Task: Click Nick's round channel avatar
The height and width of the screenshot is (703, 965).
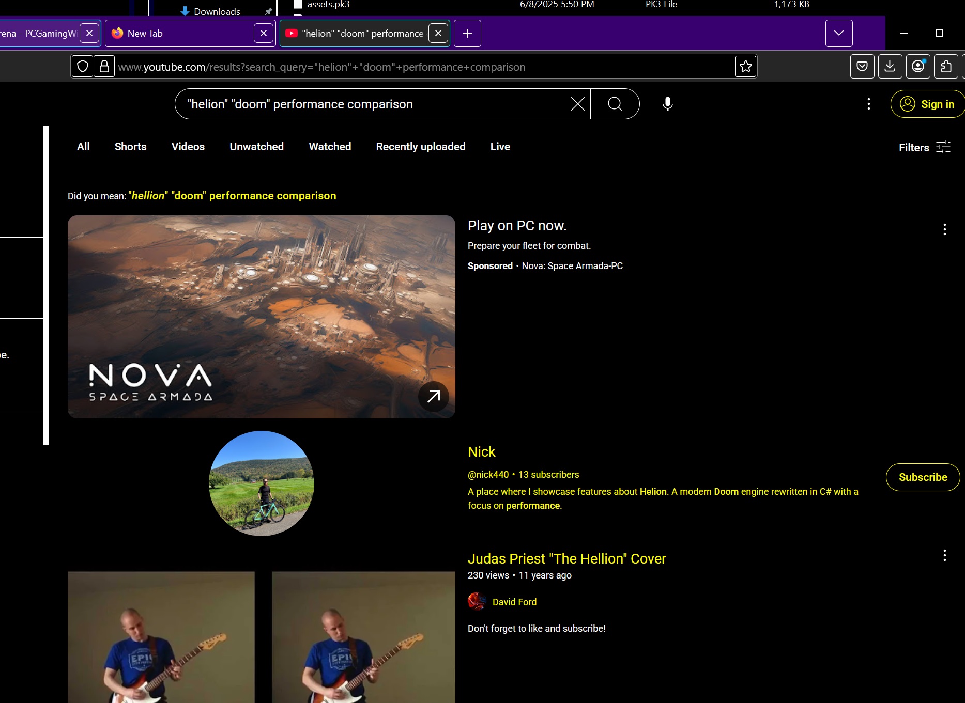Action: coord(262,483)
